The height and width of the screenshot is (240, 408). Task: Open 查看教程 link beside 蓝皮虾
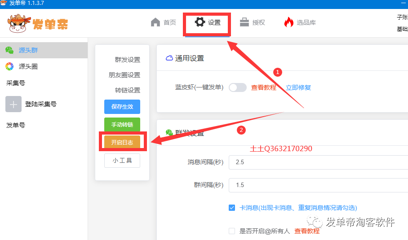[x=264, y=87]
